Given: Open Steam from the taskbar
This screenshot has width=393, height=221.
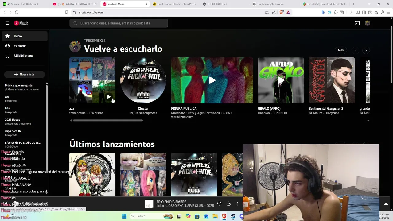Looking at the screenshot, I should coord(233,216).
